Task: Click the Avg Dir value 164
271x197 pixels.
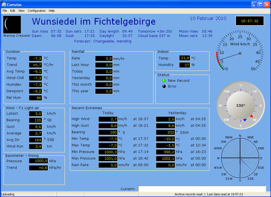Action: 35,140
